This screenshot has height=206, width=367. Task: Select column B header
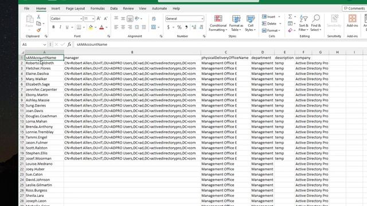click(132, 52)
